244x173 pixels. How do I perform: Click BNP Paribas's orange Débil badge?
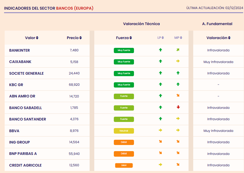point(124,154)
